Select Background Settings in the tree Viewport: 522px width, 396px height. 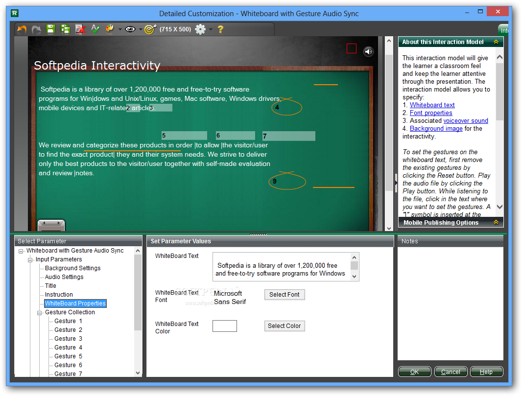[72, 268]
